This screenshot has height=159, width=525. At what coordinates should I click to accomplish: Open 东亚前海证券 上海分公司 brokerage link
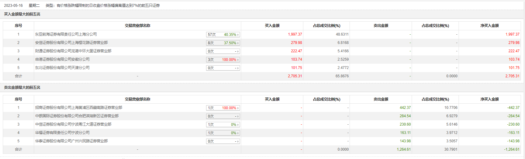tap(66, 34)
